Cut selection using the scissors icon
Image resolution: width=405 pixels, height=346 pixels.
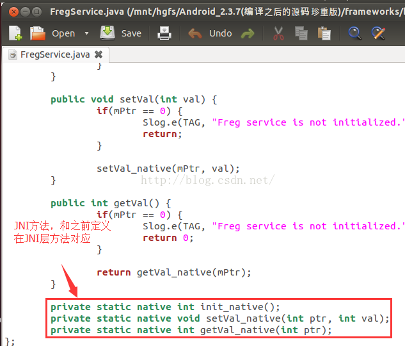click(x=278, y=33)
